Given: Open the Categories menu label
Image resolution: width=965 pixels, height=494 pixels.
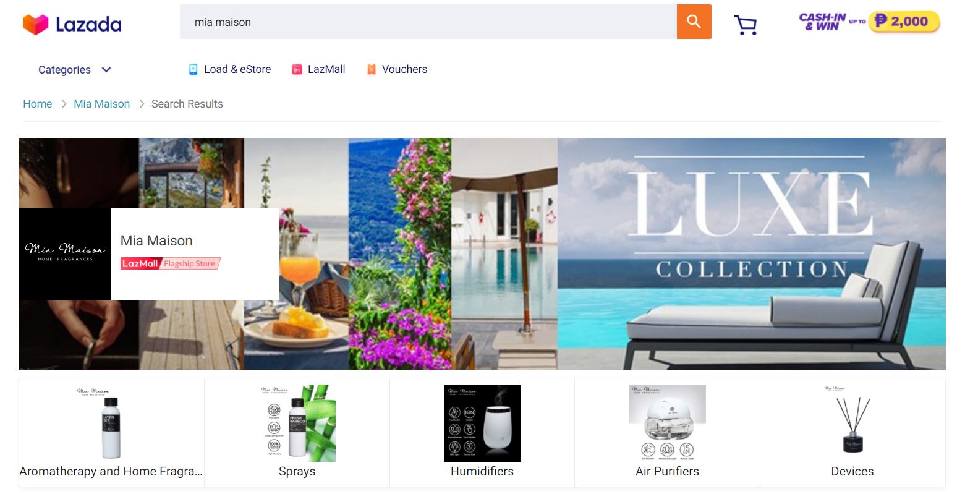Looking at the screenshot, I should [x=64, y=70].
